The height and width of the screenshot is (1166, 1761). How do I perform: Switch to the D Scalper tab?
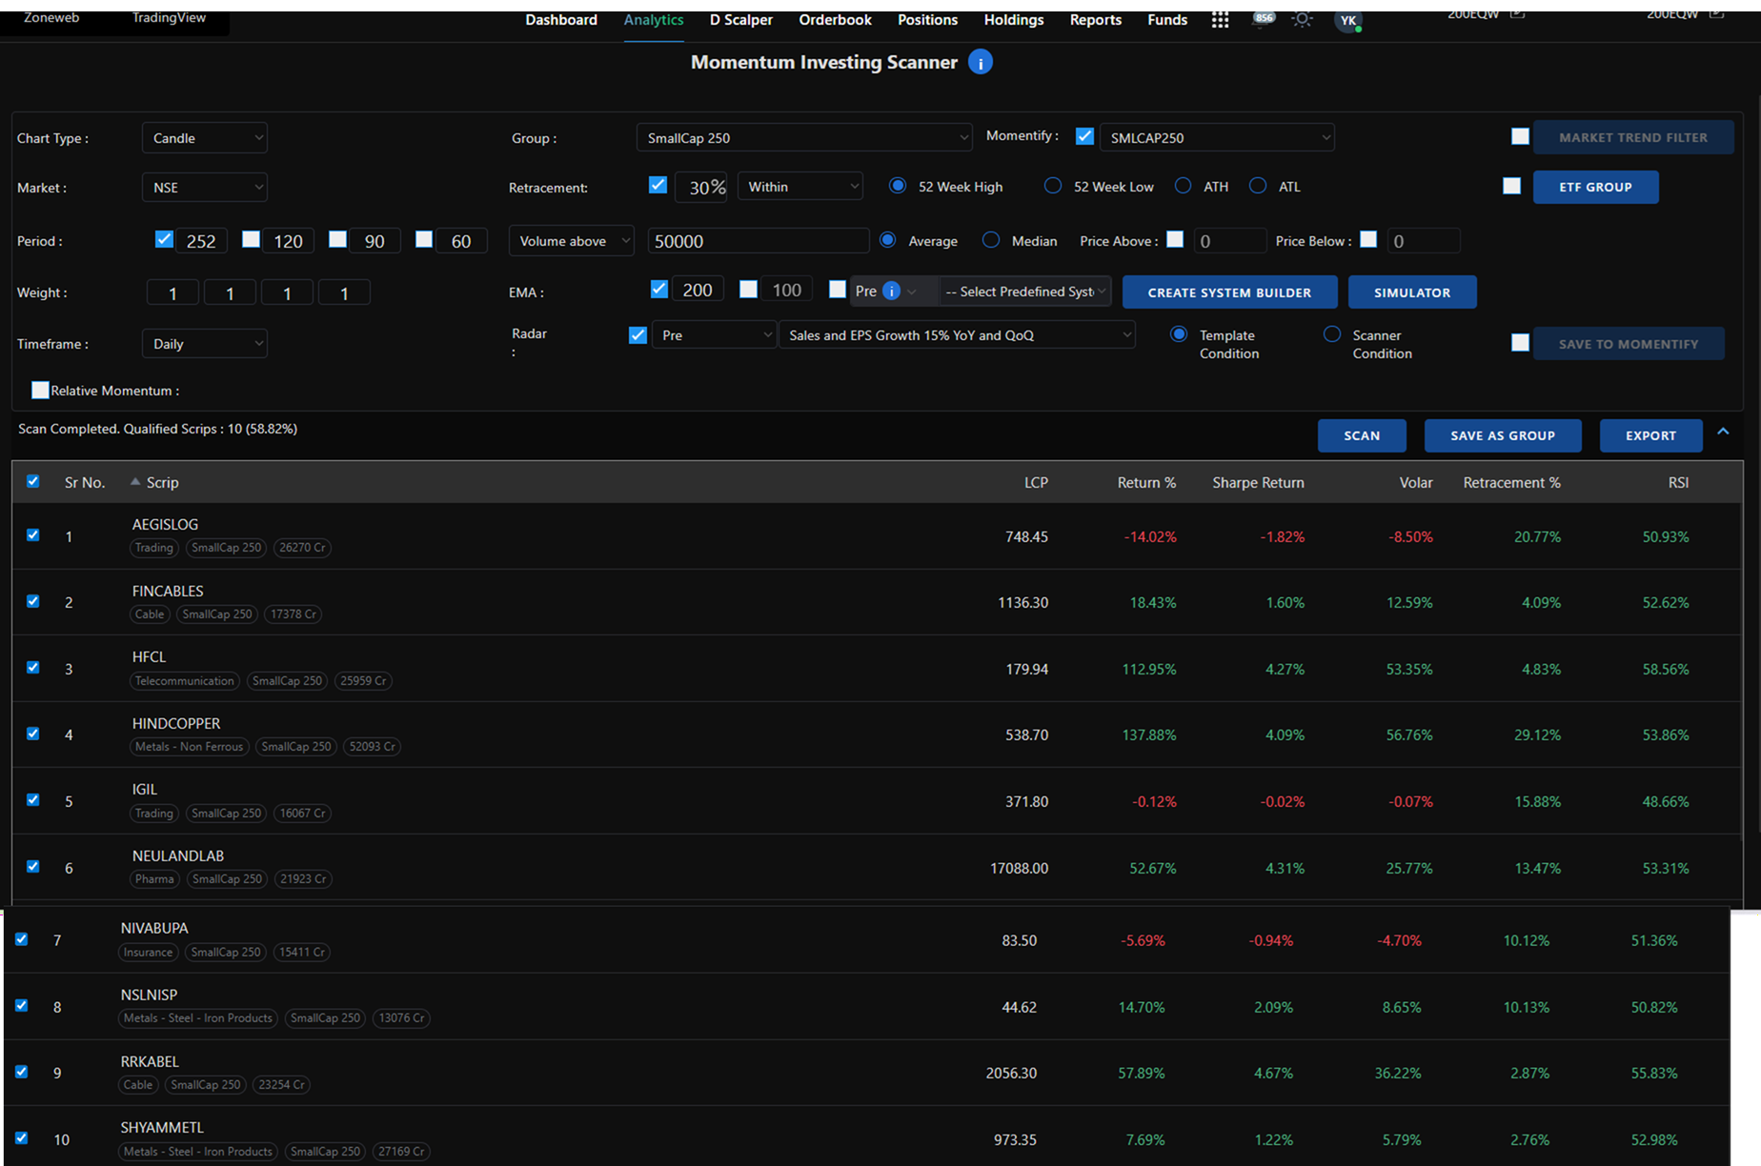pyautogui.click(x=740, y=20)
